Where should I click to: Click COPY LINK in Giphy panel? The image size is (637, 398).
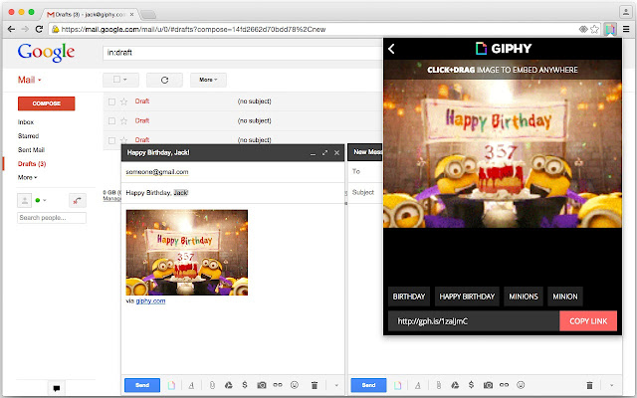click(588, 321)
